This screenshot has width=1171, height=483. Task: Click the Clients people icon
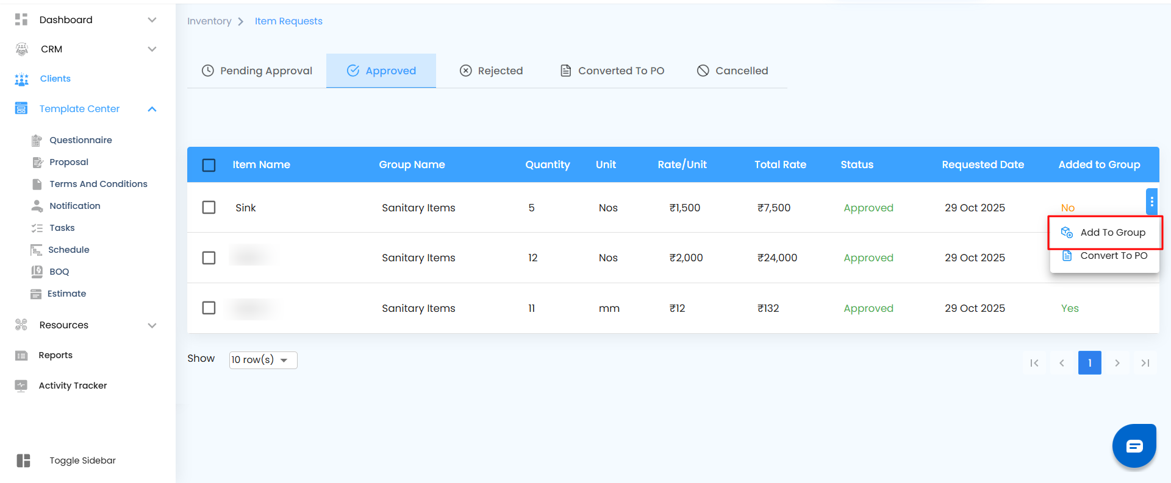pyautogui.click(x=21, y=79)
